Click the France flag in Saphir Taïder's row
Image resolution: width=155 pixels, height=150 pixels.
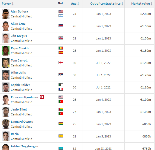coord(61,89)
